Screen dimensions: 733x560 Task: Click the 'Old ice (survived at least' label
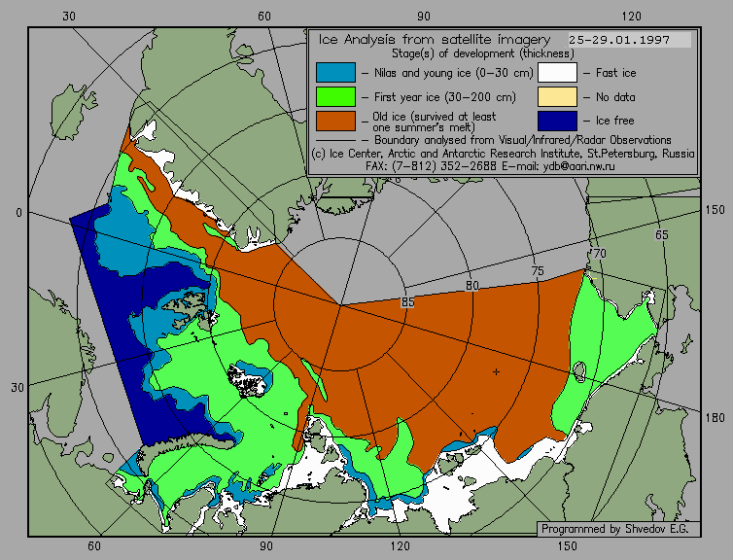tap(434, 117)
